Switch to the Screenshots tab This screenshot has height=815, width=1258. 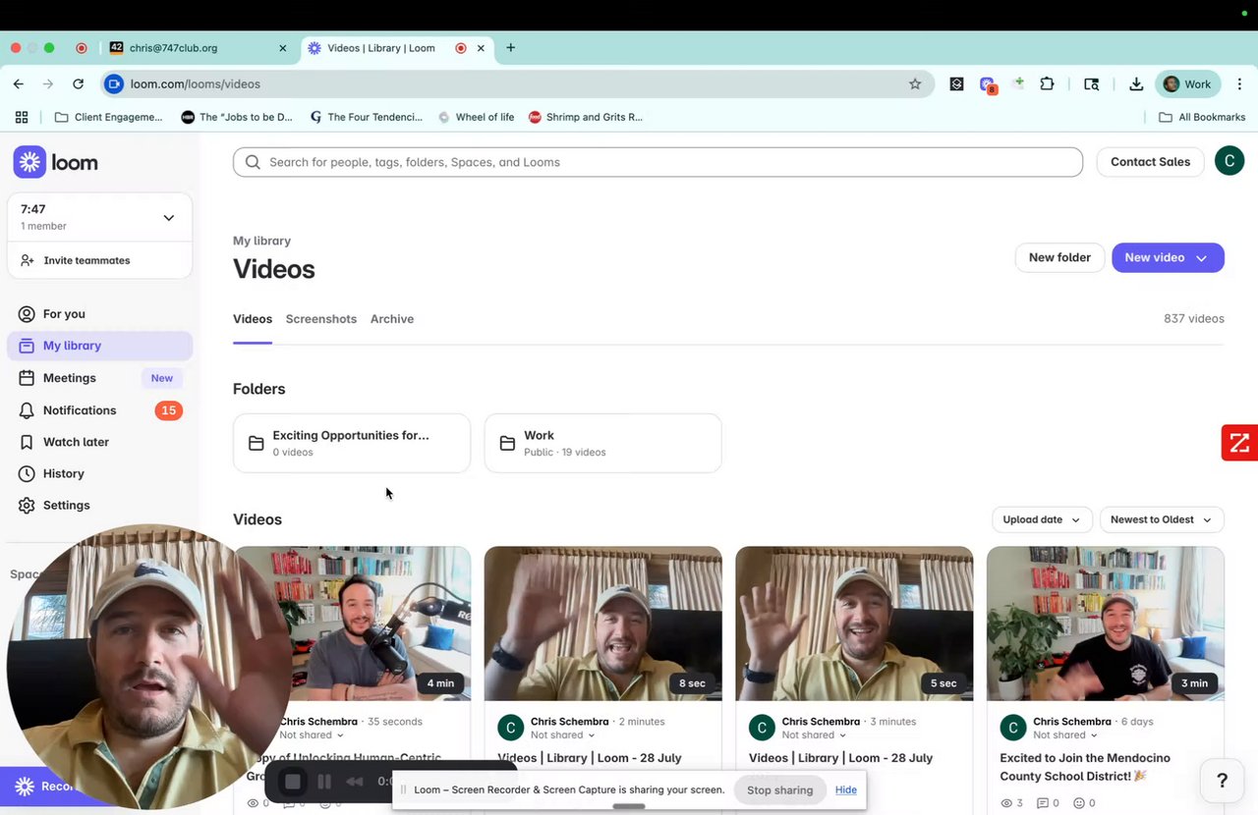click(321, 319)
